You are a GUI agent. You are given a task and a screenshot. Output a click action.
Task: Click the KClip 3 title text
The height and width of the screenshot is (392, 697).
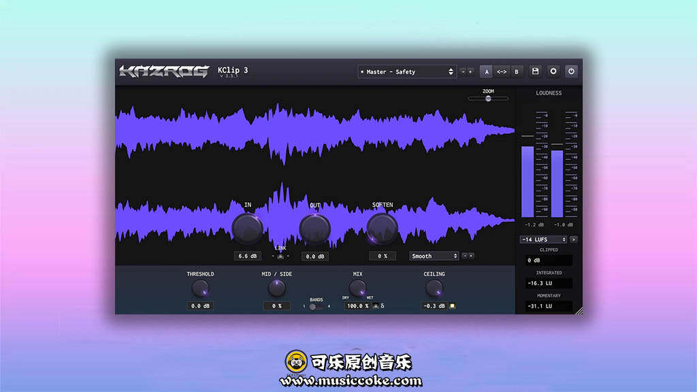pos(233,70)
